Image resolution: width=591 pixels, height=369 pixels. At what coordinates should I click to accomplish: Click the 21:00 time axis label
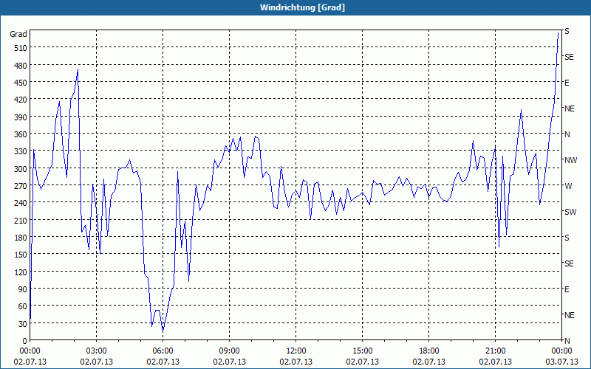click(495, 351)
